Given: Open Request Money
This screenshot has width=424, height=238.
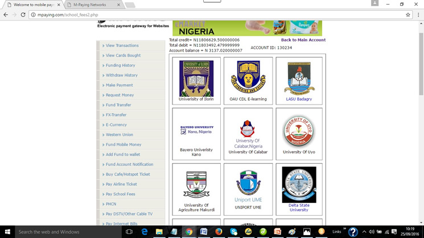Looking at the screenshot, I should [120, 95].
